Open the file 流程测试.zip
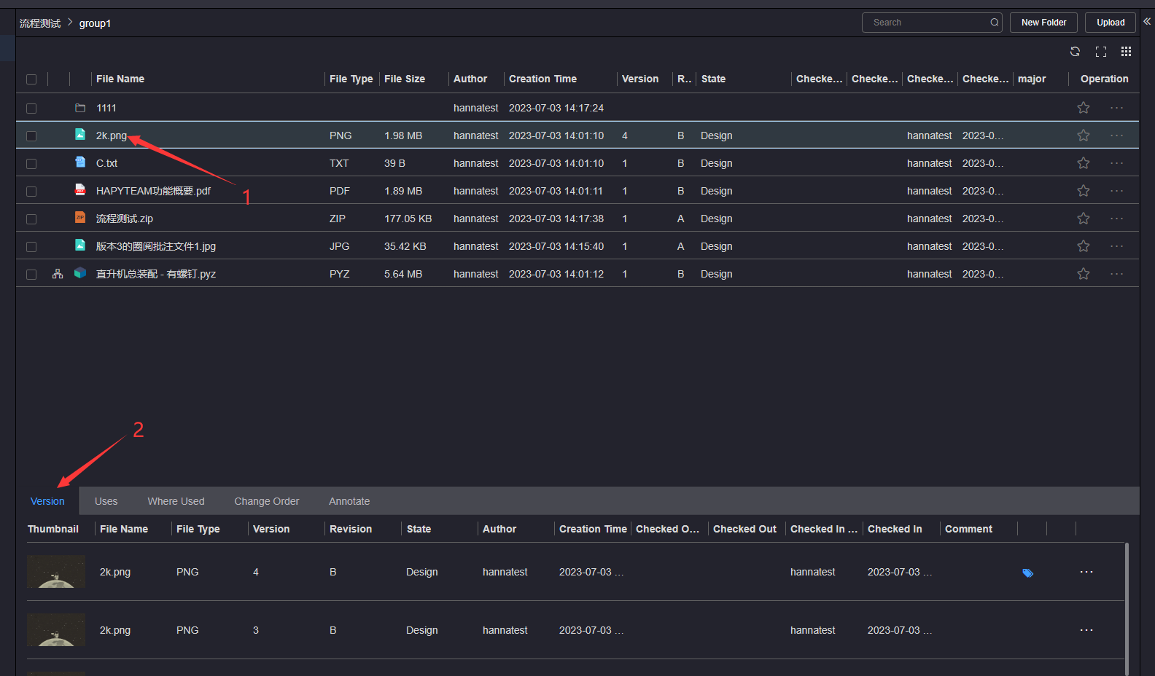 [125, 219]
